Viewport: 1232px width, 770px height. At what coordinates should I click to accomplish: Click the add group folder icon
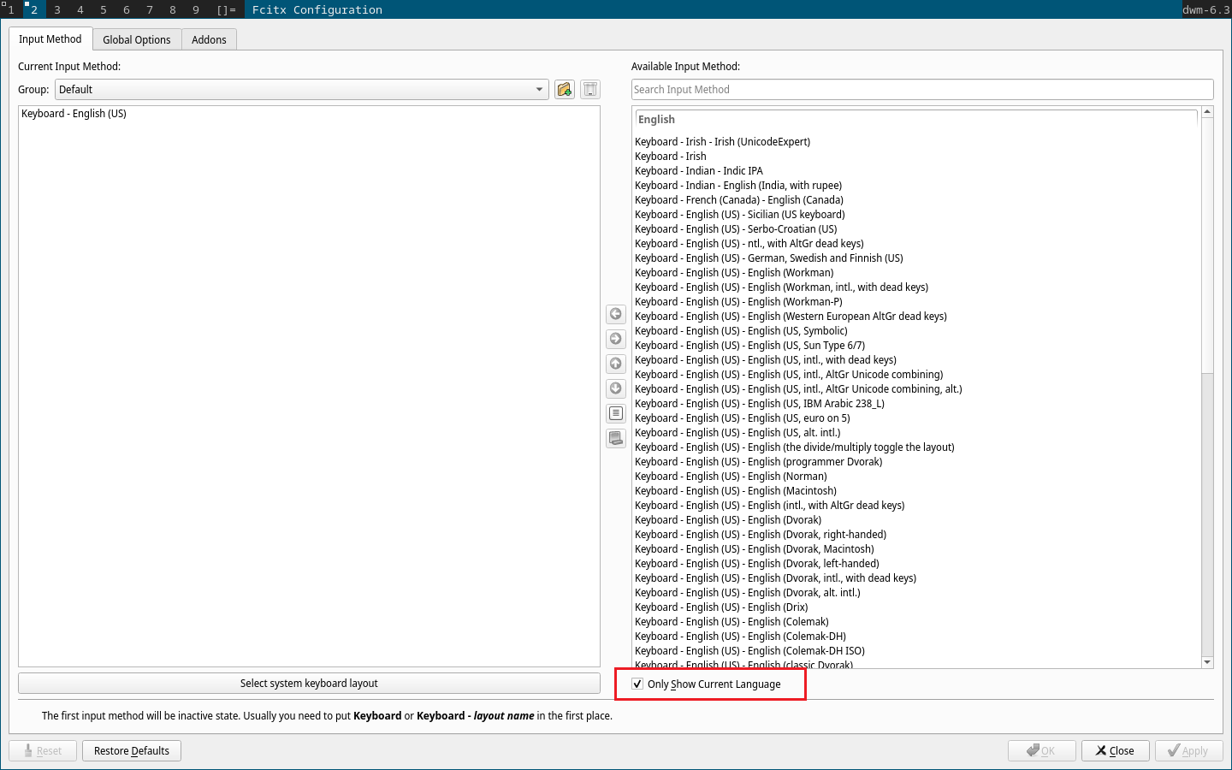pyautogui.click(x=565, y=90)
